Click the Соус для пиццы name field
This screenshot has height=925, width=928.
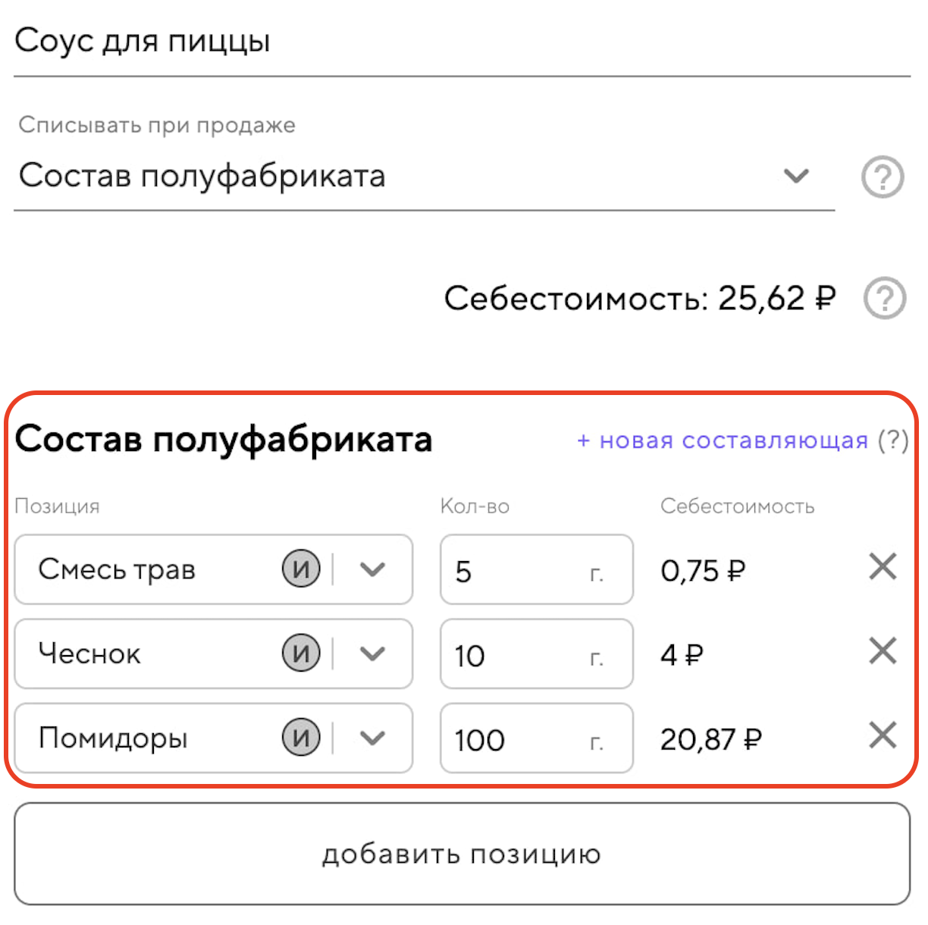click(461, 42)
